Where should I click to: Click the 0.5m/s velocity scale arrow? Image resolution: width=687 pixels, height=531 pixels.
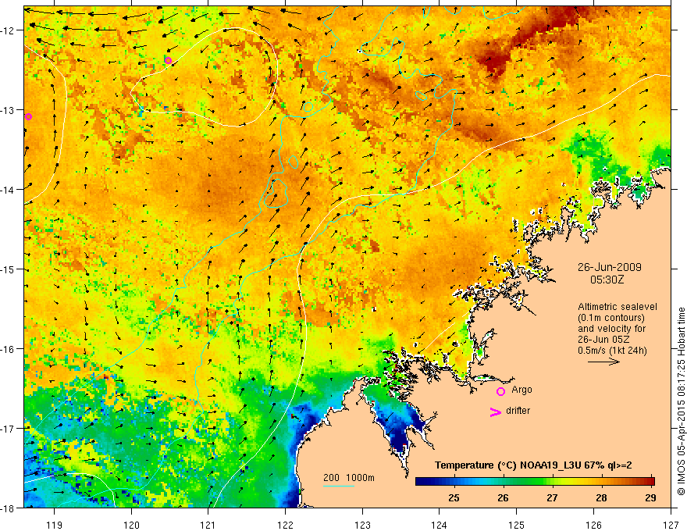coord(603,362)
